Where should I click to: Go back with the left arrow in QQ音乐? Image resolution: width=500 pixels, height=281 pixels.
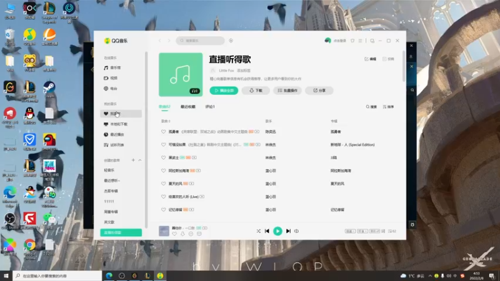pos(160,41)
